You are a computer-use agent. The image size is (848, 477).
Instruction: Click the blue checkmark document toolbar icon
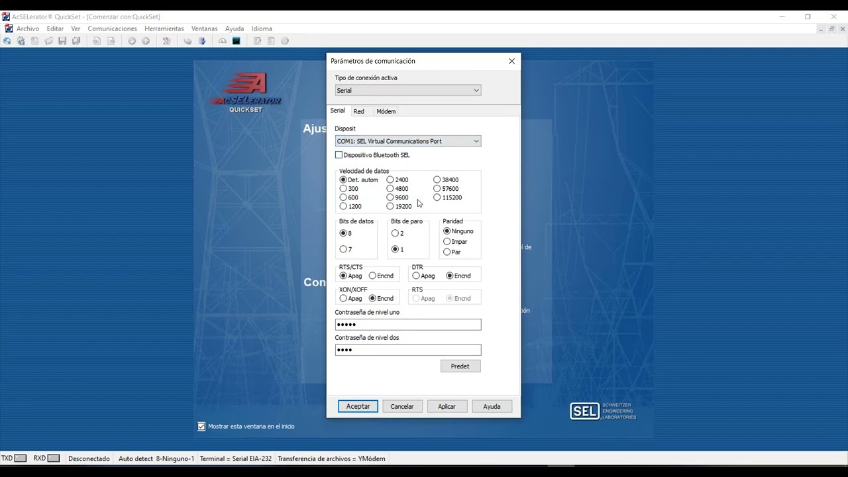(x=202, y=41)
